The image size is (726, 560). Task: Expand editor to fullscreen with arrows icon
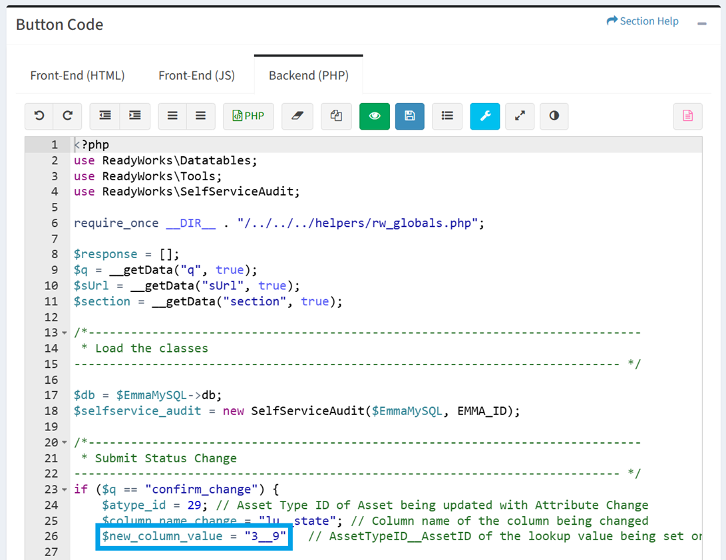(x=520, y=116)
